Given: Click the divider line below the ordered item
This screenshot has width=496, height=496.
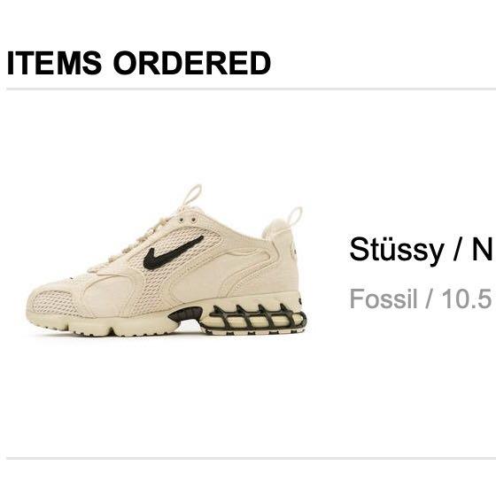Looking at the screenshot, I should pyautogui.click(x=252, y=458).
